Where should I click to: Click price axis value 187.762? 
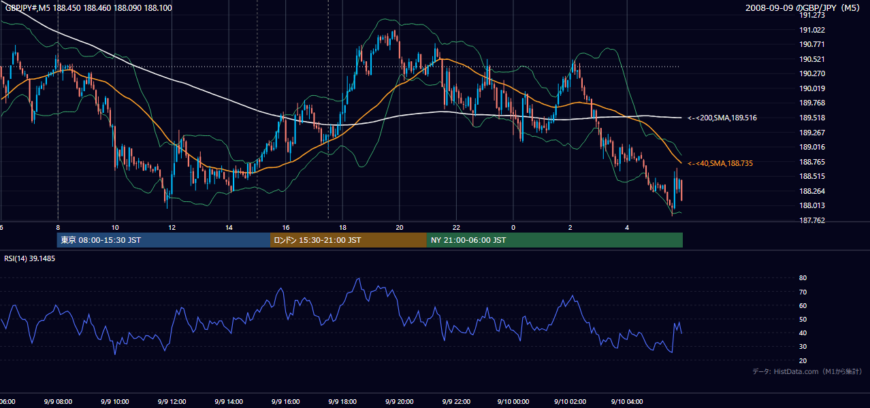click(x=812, y=220)
